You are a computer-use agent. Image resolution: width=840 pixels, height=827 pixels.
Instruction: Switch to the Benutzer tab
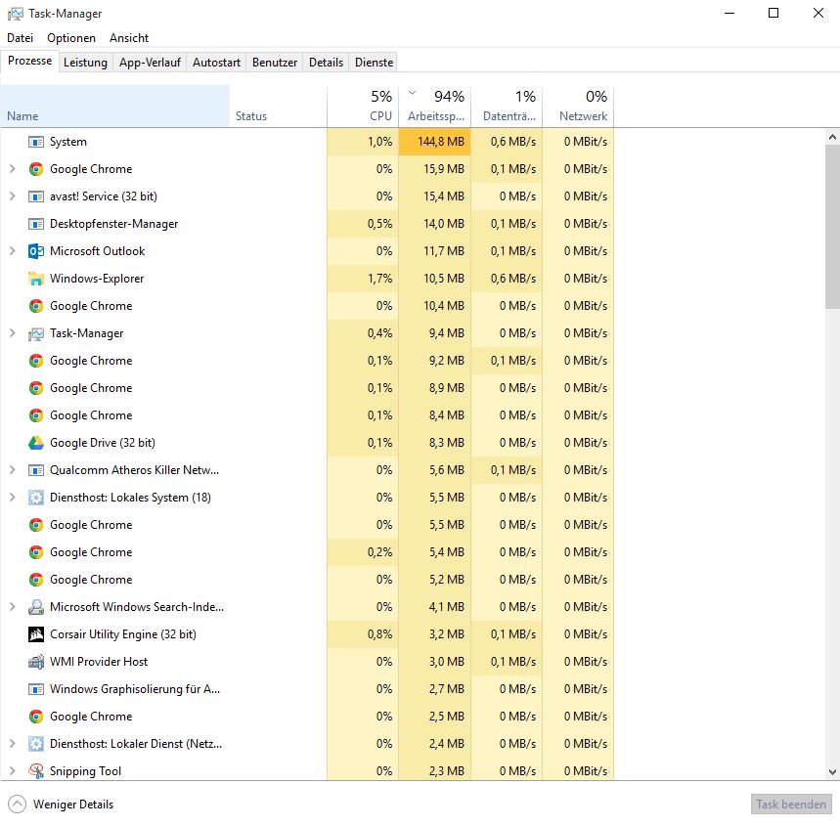coord(274,63)
